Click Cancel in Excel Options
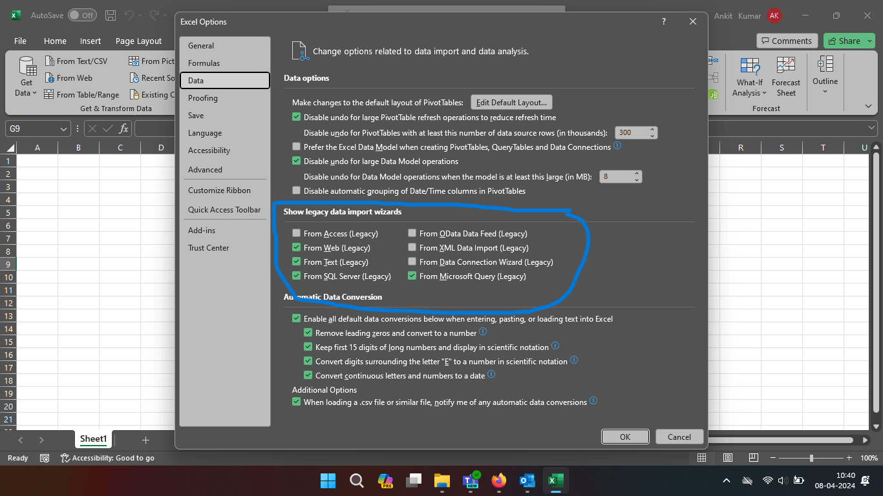883x496 pixels. pos(679,437)
